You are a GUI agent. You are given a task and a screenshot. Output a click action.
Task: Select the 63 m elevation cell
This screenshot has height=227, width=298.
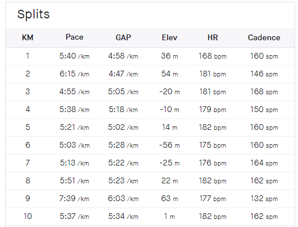(170, 199)
